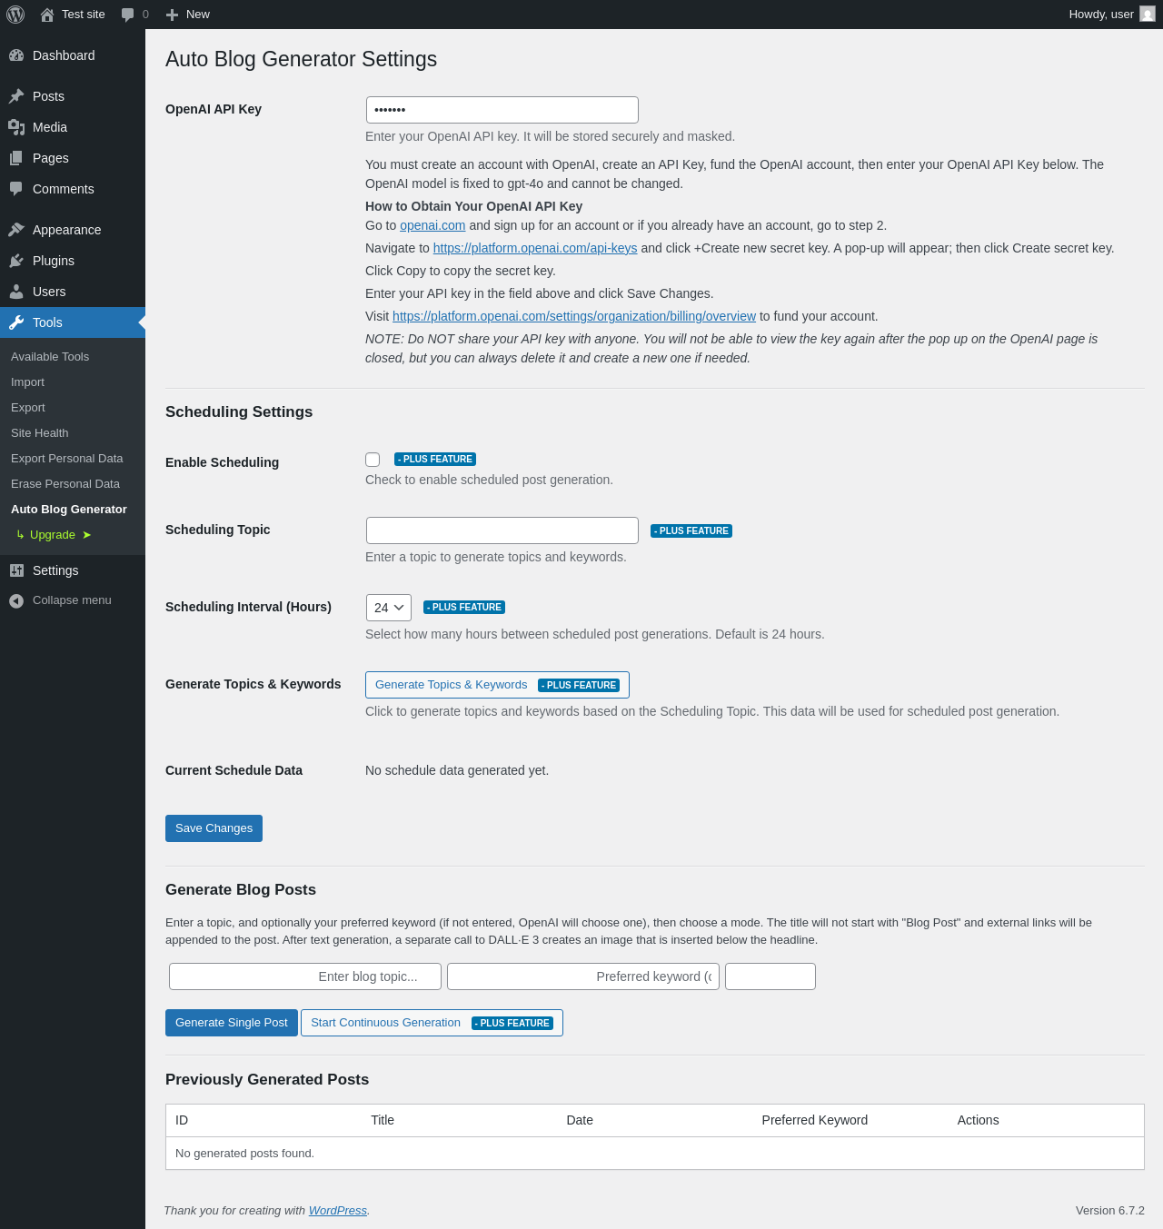Click the Collapse menu arrow icon
Viewport: 1163px width, 1229px height.
[16, 600]
